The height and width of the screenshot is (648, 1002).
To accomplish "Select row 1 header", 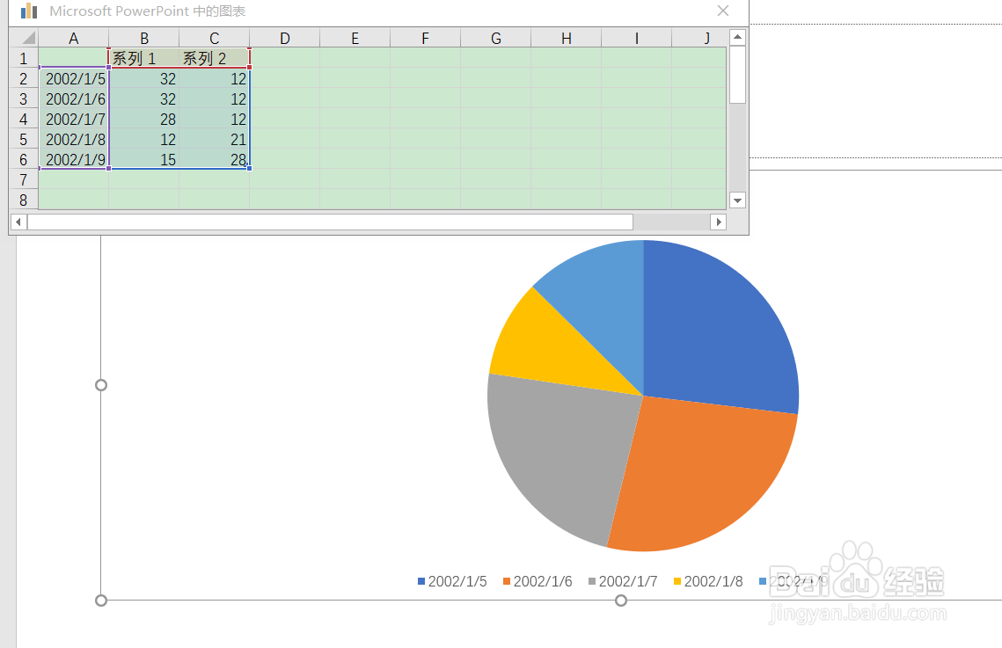I will coord(24,58).
